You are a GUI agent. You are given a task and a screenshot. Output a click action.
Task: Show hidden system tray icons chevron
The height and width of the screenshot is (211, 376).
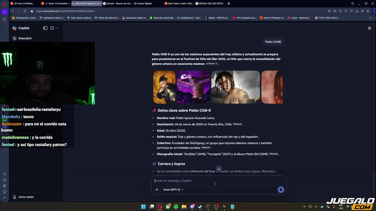pyautogui.click(x=304, y=207)
